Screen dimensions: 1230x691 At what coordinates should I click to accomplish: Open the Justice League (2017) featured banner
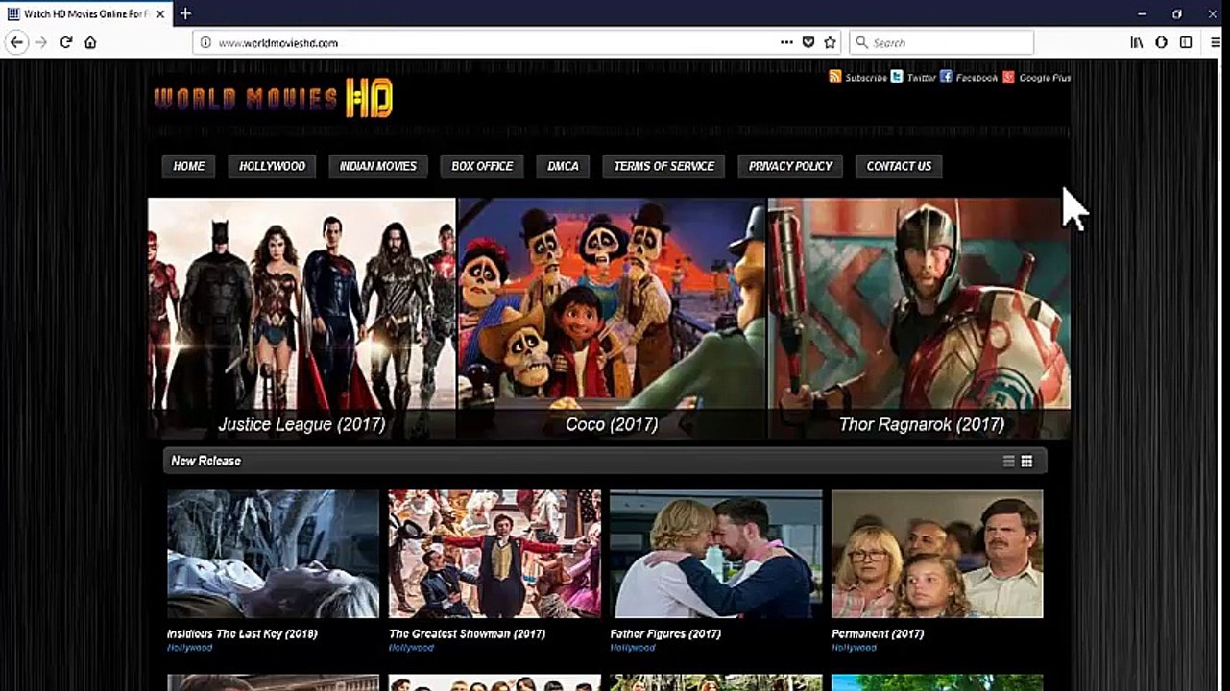click(x=301, y=319)
